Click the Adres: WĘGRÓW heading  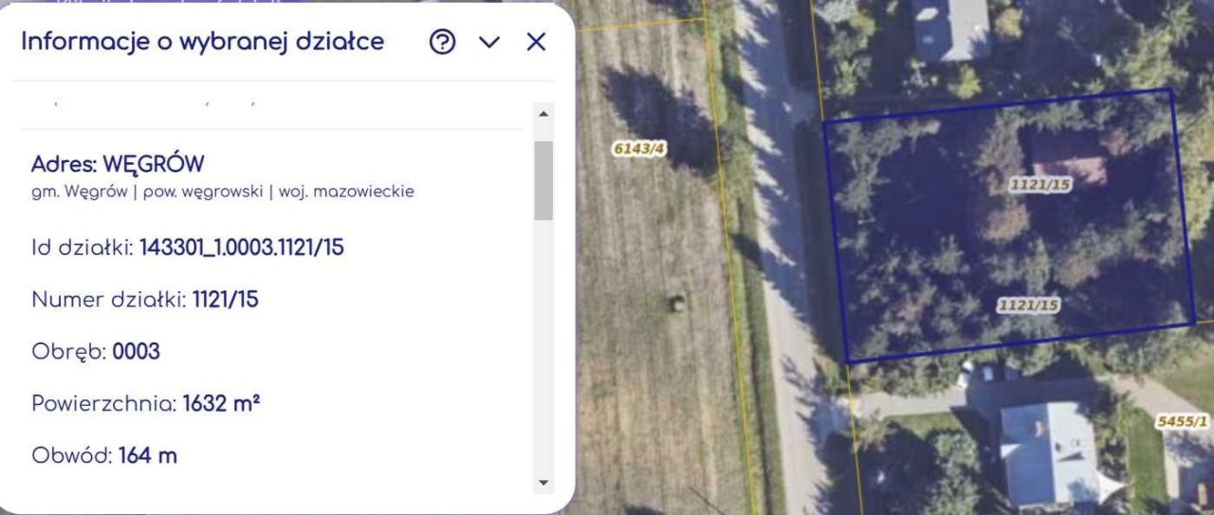point(118,164)
